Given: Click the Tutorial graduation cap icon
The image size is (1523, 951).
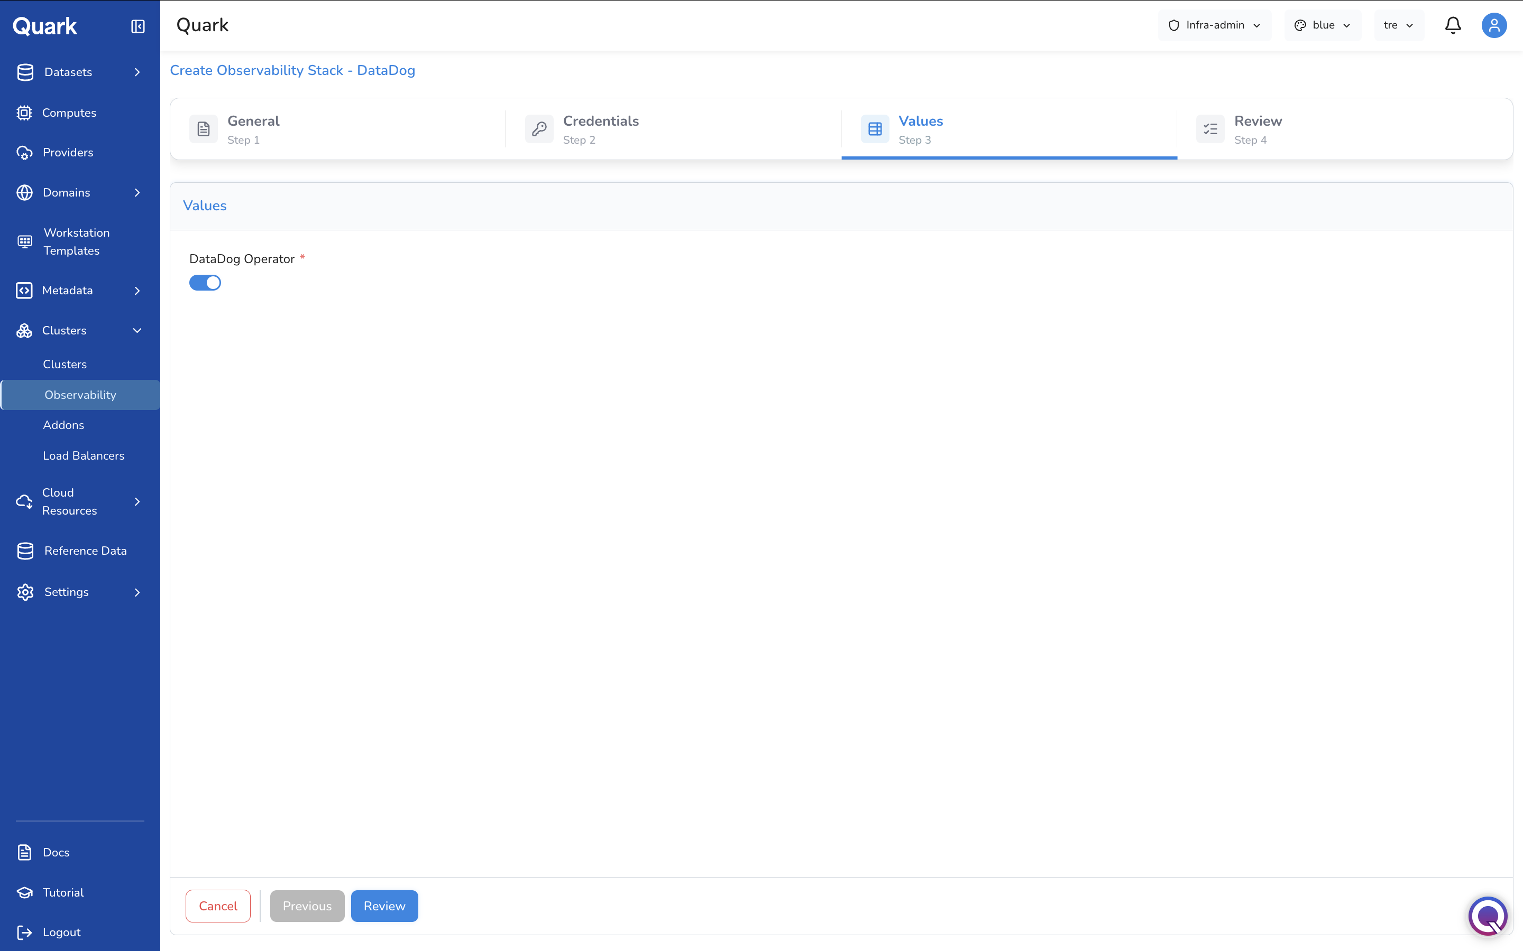Looking at the screenshot, I should 24,892.
